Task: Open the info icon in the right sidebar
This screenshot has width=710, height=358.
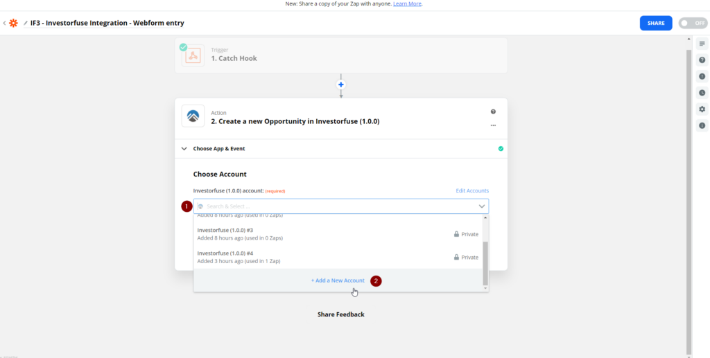Action: click(x=702, y=125)
